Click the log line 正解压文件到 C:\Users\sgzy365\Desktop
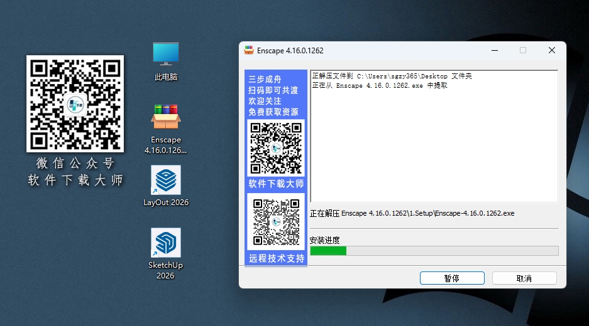The width and height of the screenshot is (589, 326). pyautogui.click(x=392, y=76)
